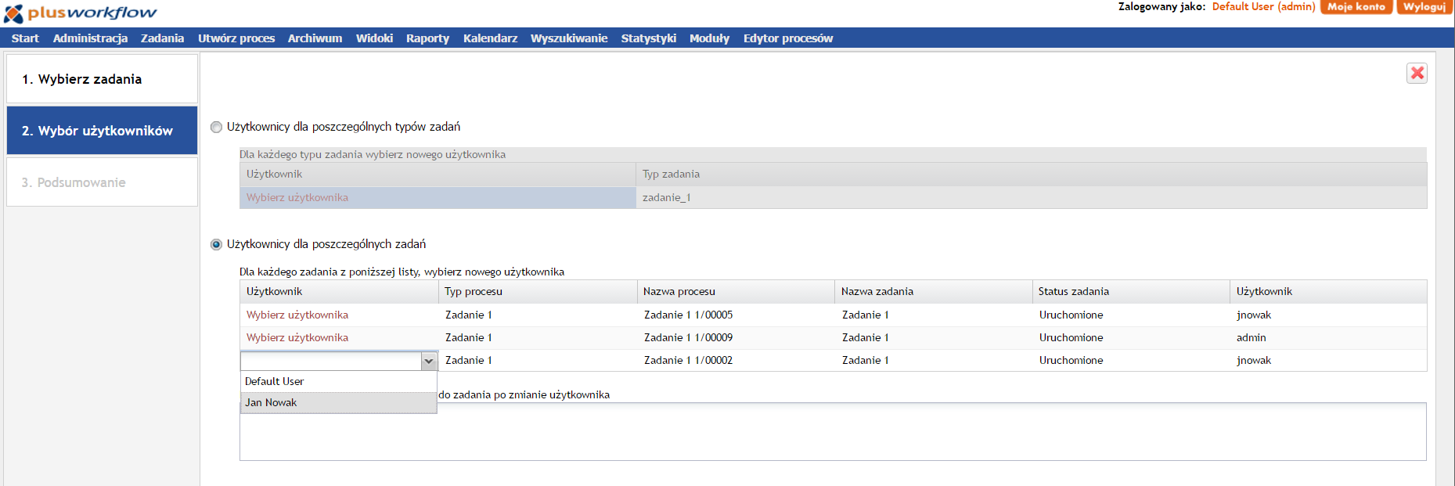The image size is (1455, 486).
Task: Open the Archiwum menu
Action: click(x=315, y=38)
